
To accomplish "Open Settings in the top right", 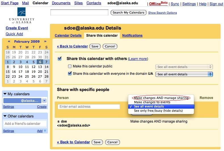I will tap(189, 4).
